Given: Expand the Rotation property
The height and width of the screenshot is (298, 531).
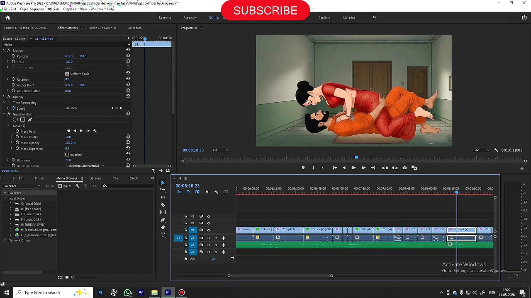Looking at the screenshot, I should (x=7, y=79).
